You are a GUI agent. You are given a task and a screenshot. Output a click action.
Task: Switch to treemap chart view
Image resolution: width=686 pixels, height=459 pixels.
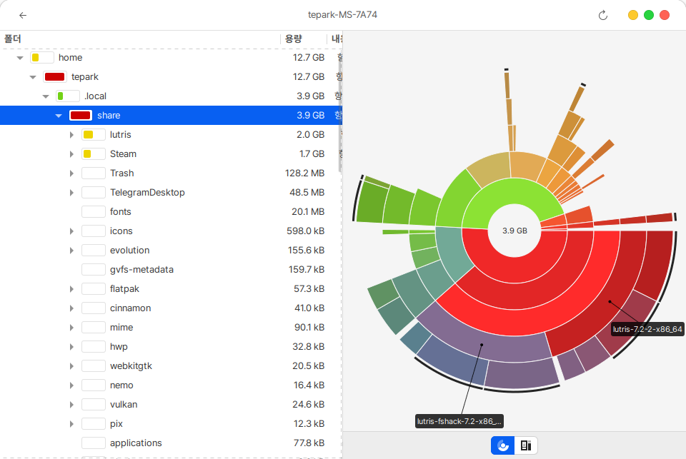click(526, 445)
